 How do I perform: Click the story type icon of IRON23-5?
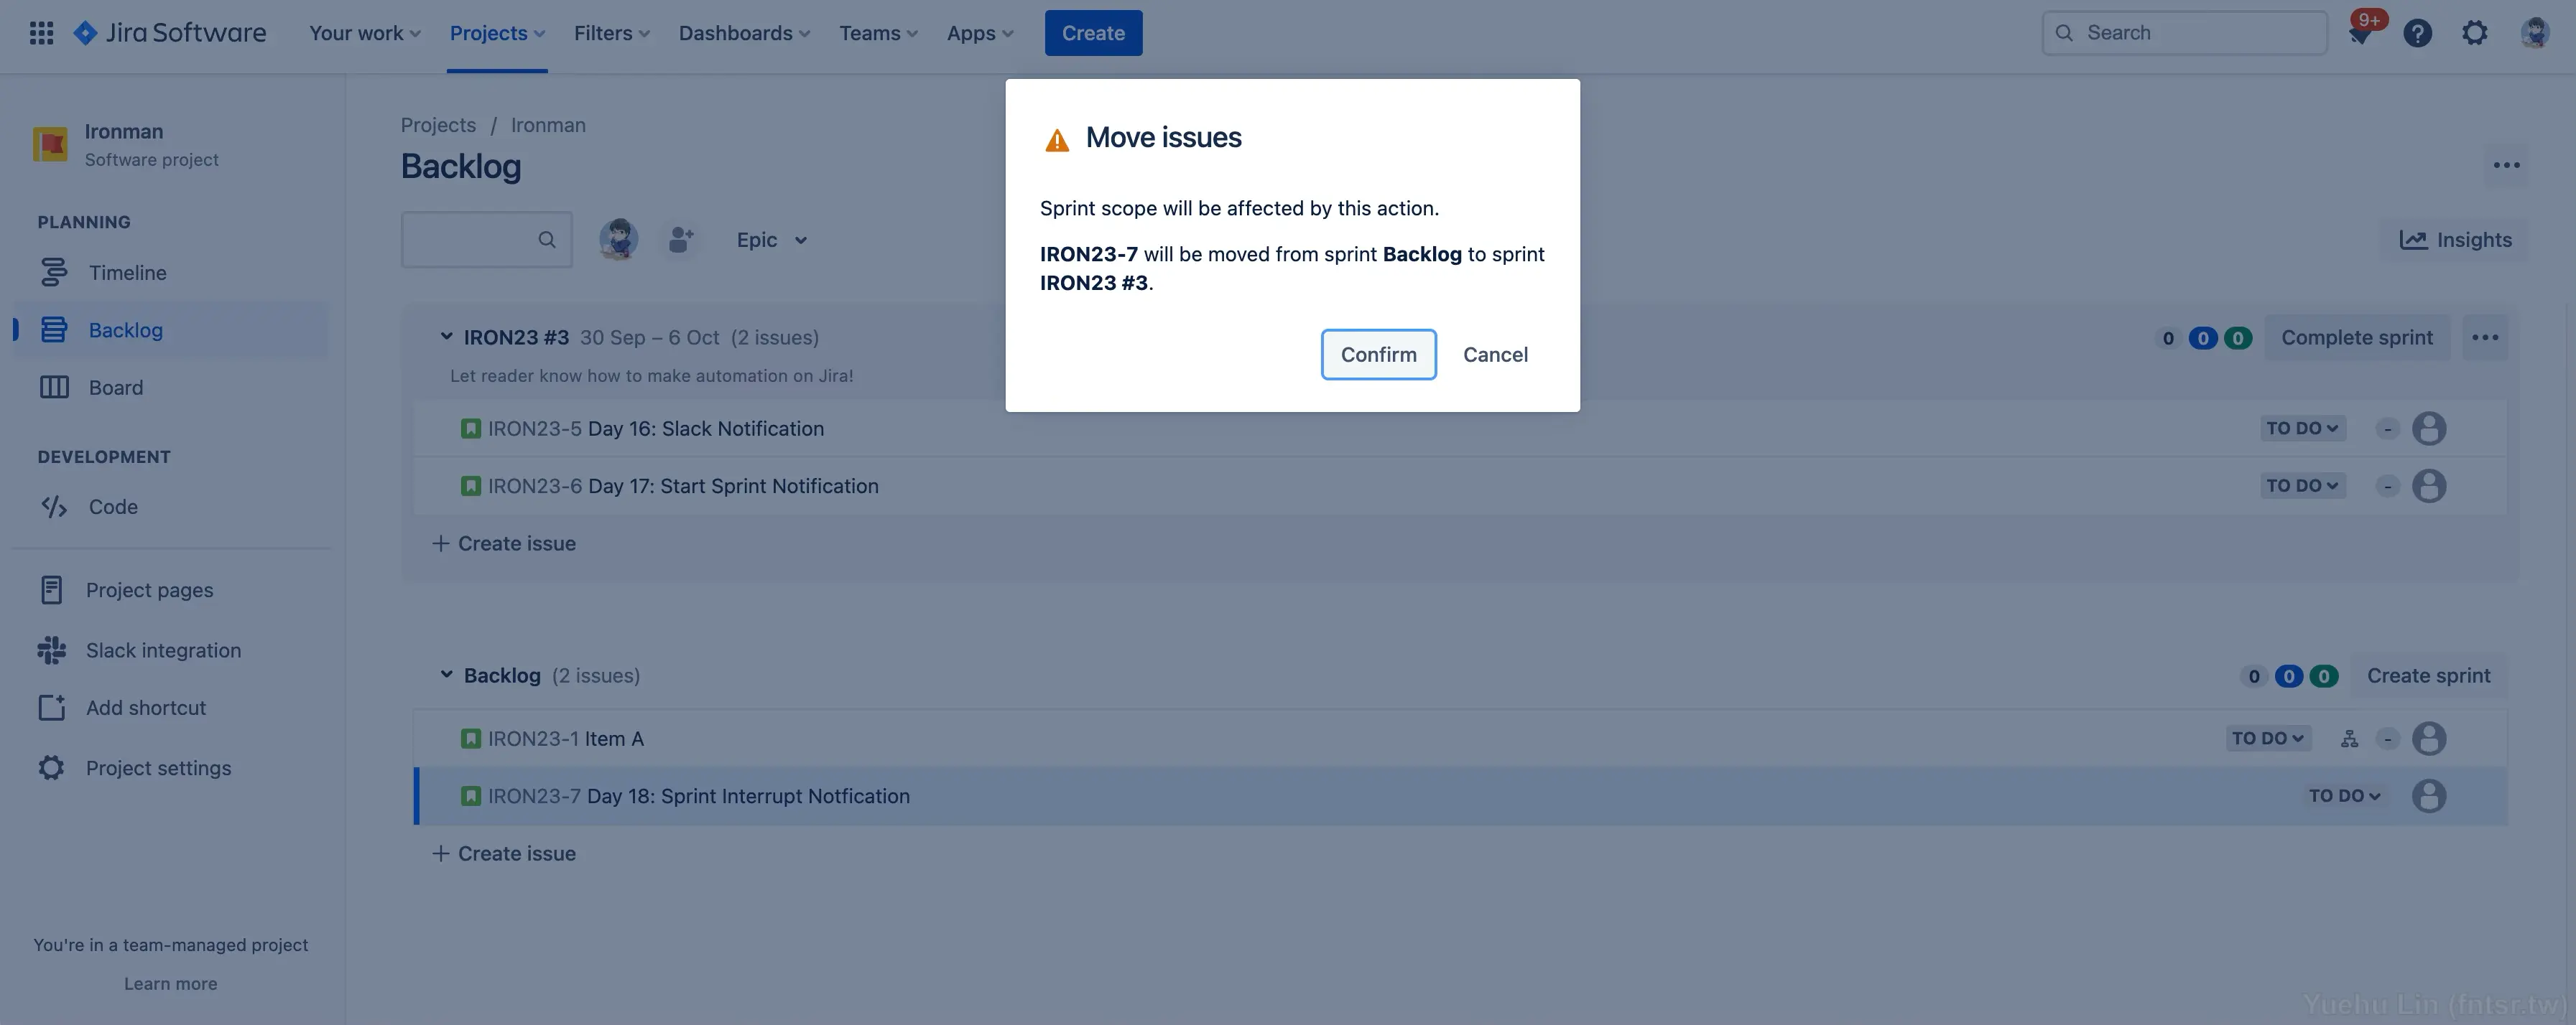point(470,429)
